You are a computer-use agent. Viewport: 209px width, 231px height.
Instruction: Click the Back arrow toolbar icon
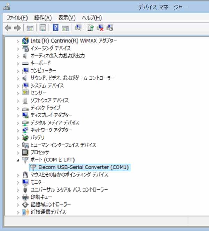(x=8, y=28)
